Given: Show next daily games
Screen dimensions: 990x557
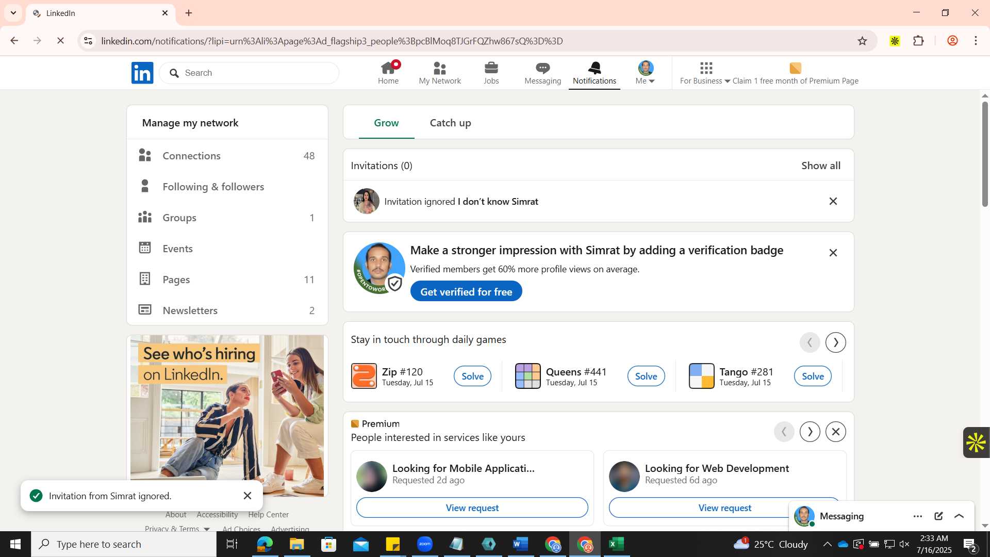Looking at the screenshot, I should [x=835, y=342].
